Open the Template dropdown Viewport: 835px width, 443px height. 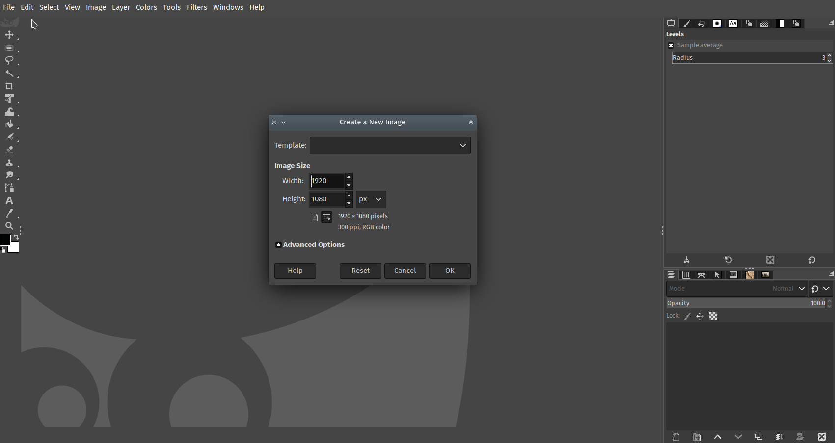click(390, 146)
